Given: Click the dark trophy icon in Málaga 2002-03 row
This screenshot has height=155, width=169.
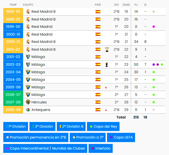Looking at the screenshot, I should tap(107, 65).
